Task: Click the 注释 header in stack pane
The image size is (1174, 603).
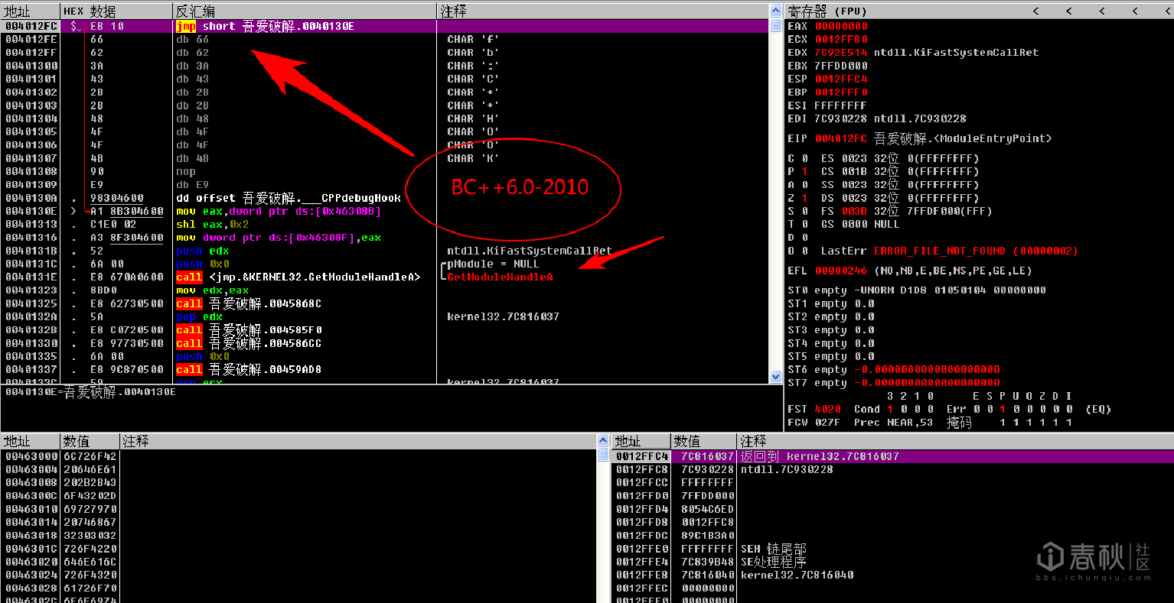Action: (x=955, y=442)
